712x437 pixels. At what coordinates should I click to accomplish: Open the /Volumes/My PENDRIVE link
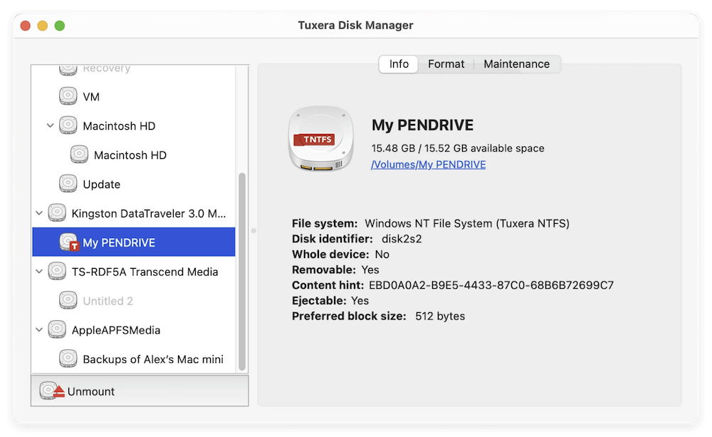click(428, 164)
